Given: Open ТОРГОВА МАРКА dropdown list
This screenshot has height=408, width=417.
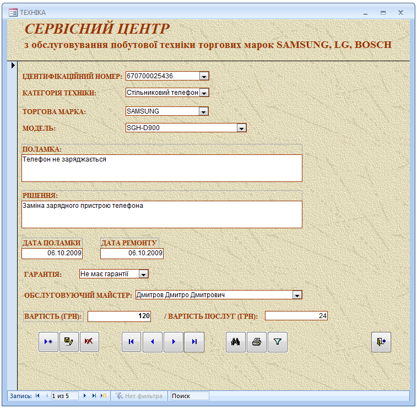Looking at the screenshot, I should (203, 111).
